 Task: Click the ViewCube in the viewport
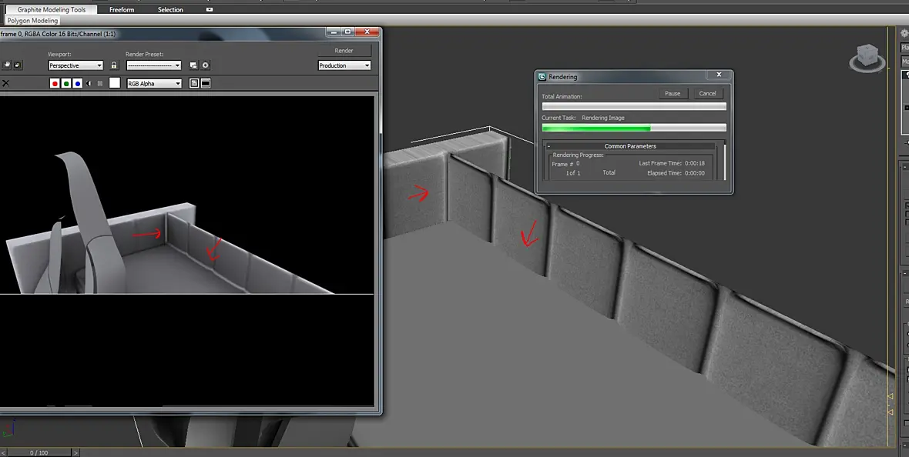pyautogui.click(x=867, y=58)
